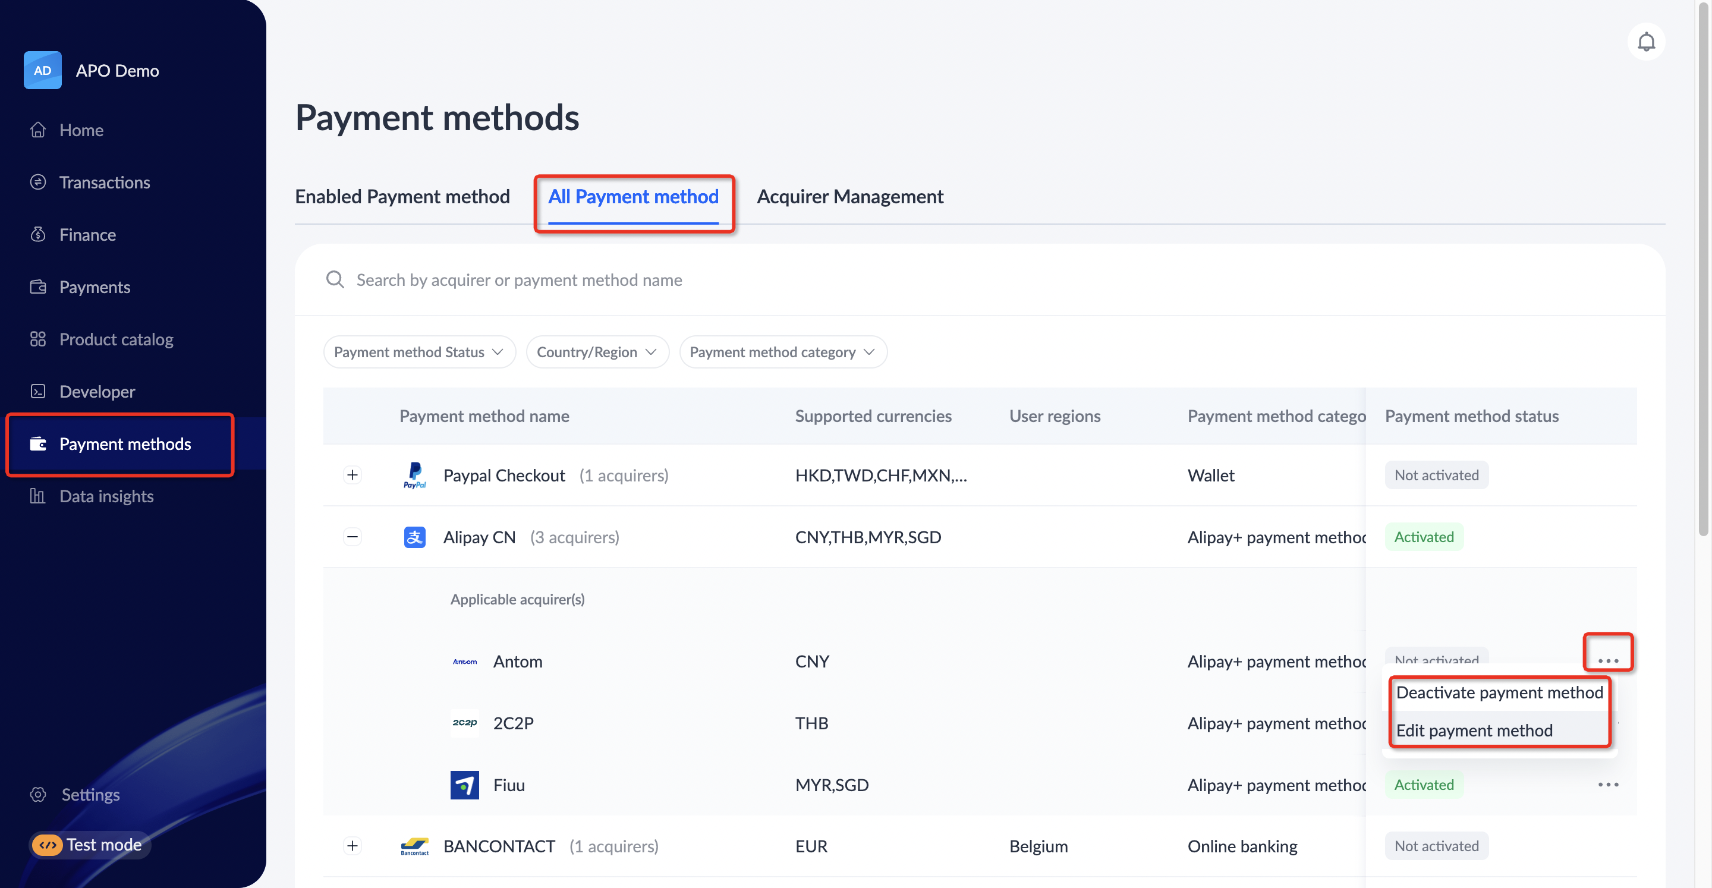Open Payment method category filter
The width and height of the screenshot is (1712, 888).
(782, 352)
